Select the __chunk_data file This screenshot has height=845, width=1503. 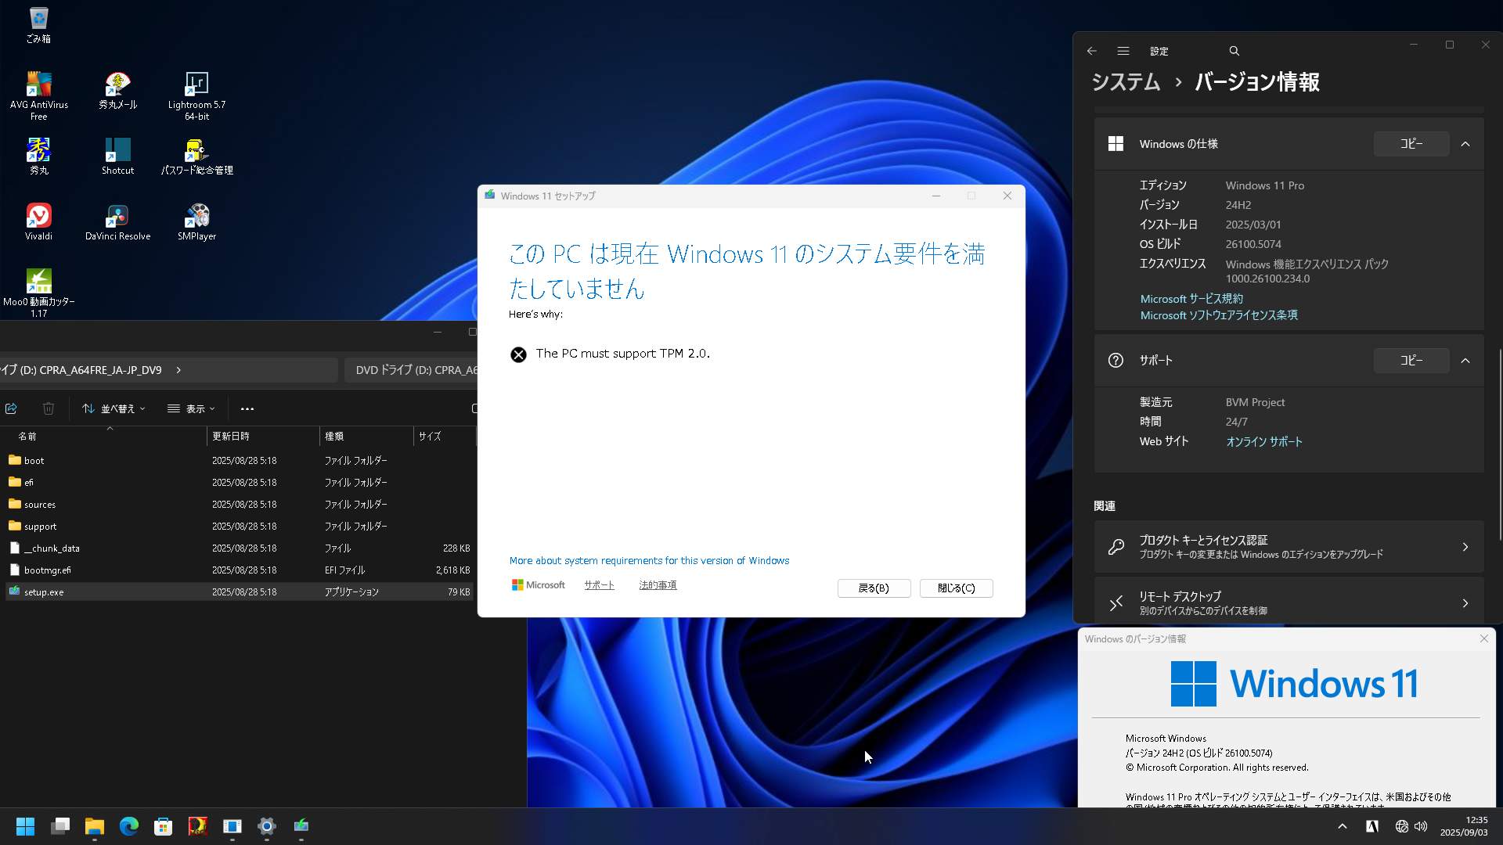pyautogui.click(x=238, y=548)
